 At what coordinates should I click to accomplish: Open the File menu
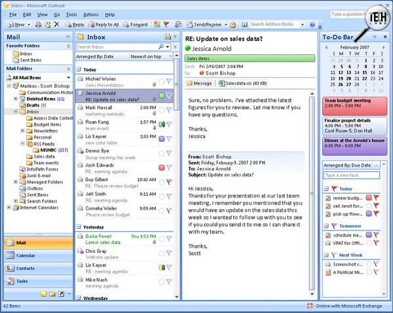[x=13, y=14]
